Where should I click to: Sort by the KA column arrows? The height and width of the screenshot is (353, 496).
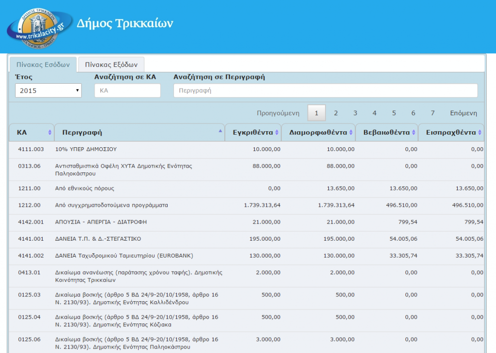tap(49, 133)
